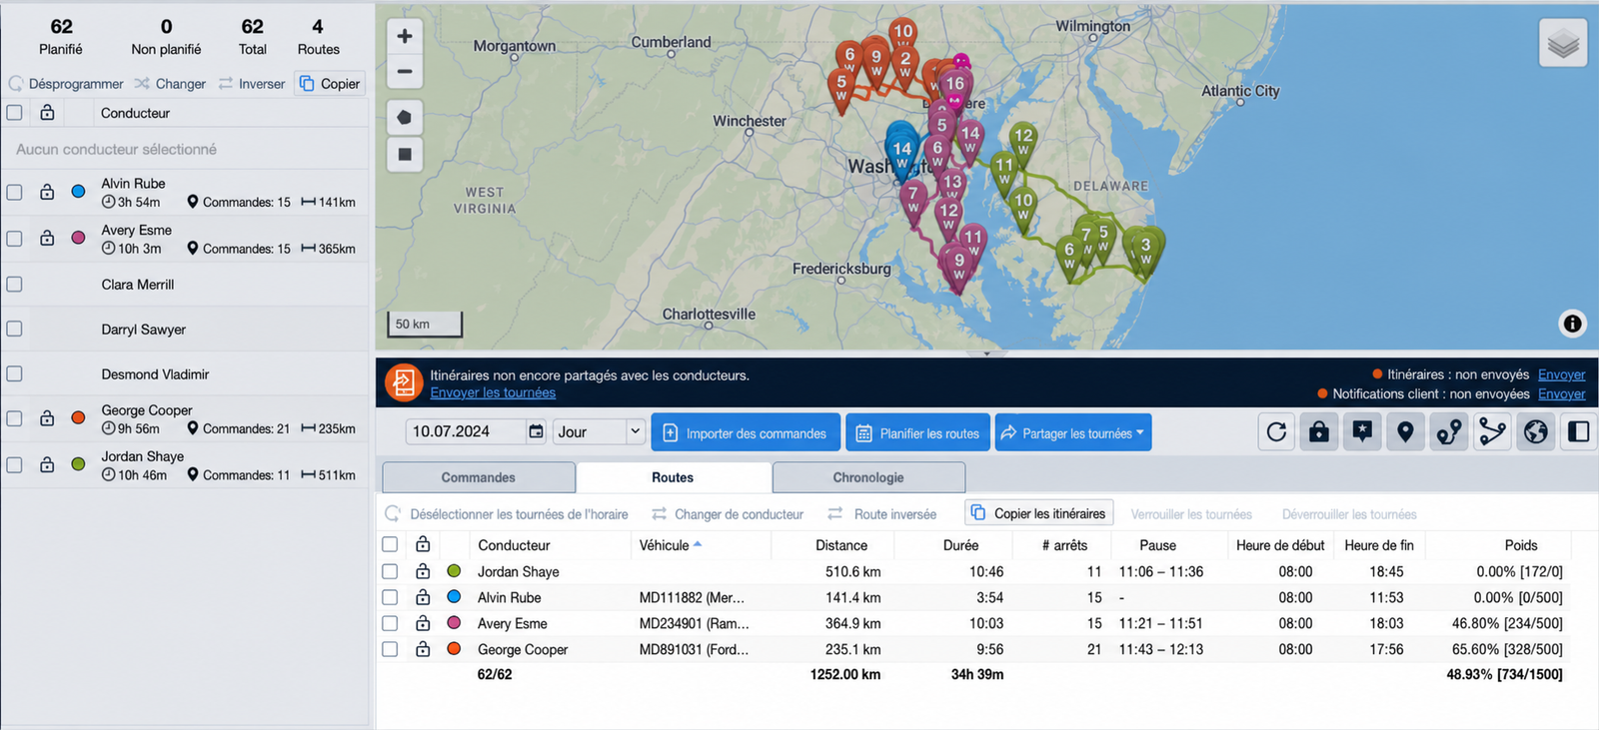Switch to the Routes tab
This screenshot has width=1599, height=730.
click(x=673, y=477)
